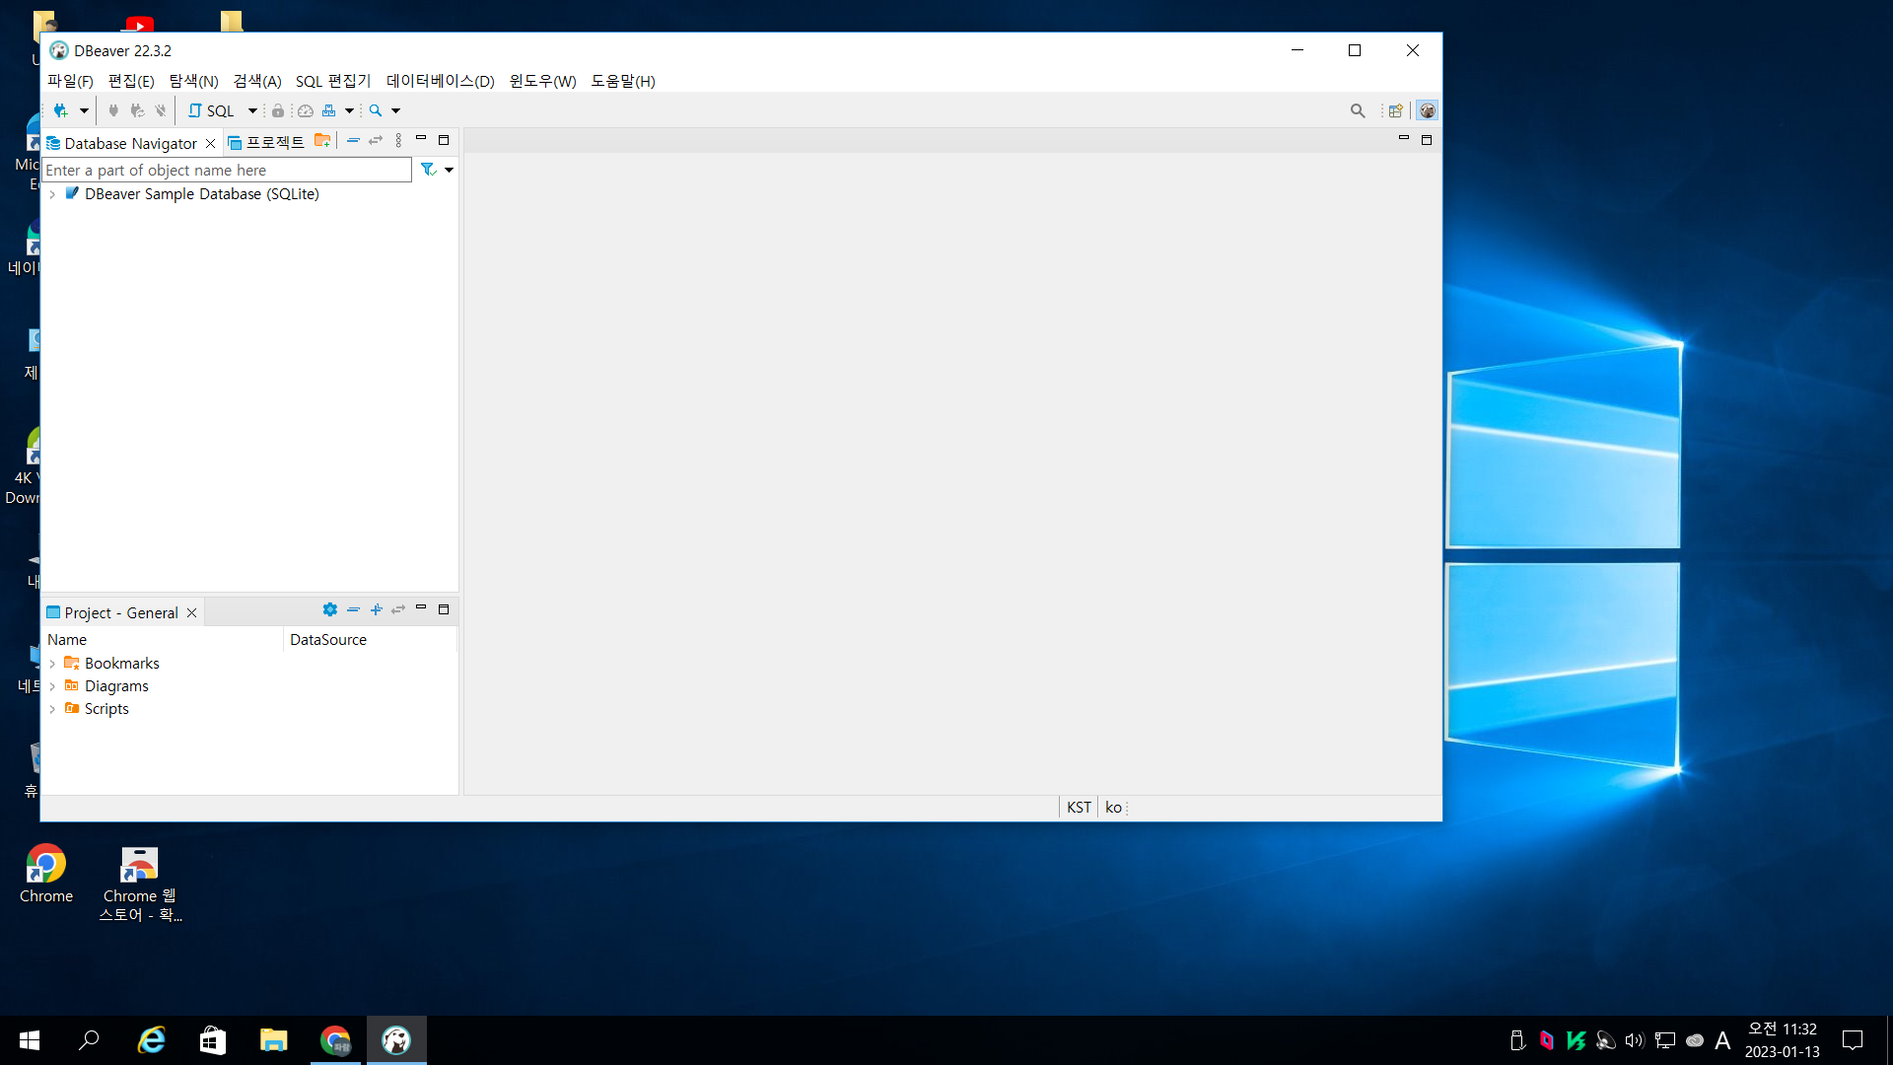
Task: Open the New Connection dropdown arrow
Action: (84, 110)
